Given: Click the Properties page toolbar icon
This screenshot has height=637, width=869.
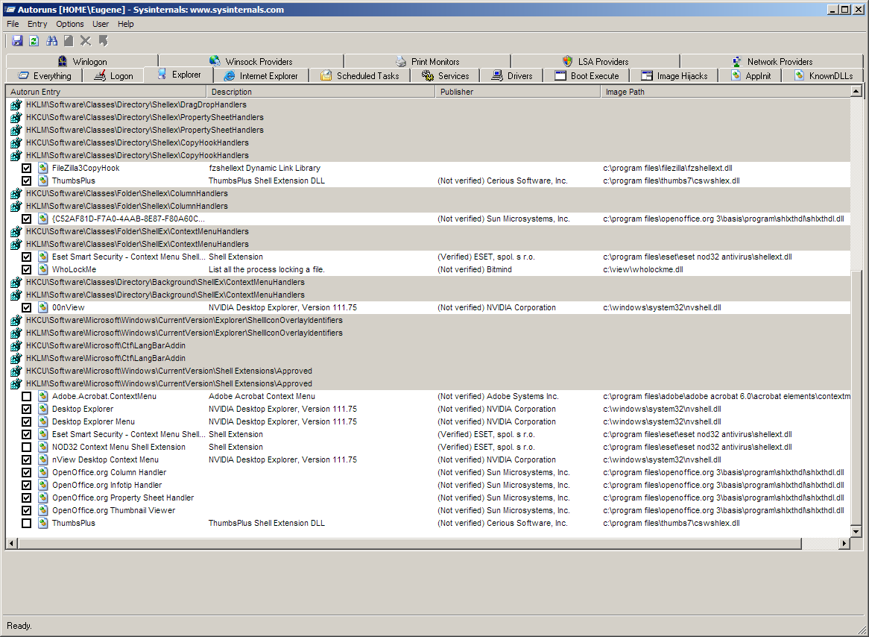Looking at the screenshot, I should coord(69,40).
